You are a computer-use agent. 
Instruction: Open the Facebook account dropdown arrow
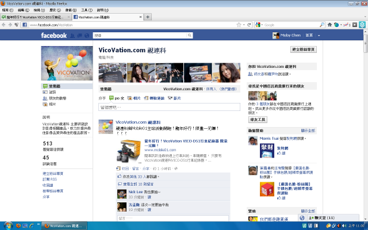(319, 36)
